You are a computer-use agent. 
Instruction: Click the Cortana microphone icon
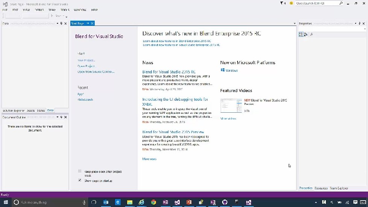(x=84, y=202)
